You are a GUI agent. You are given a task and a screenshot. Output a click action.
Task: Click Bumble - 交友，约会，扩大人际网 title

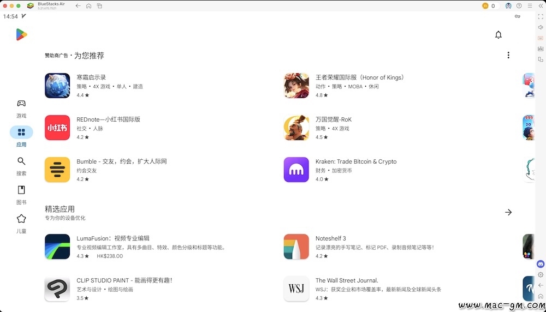(x=122, y=161)
